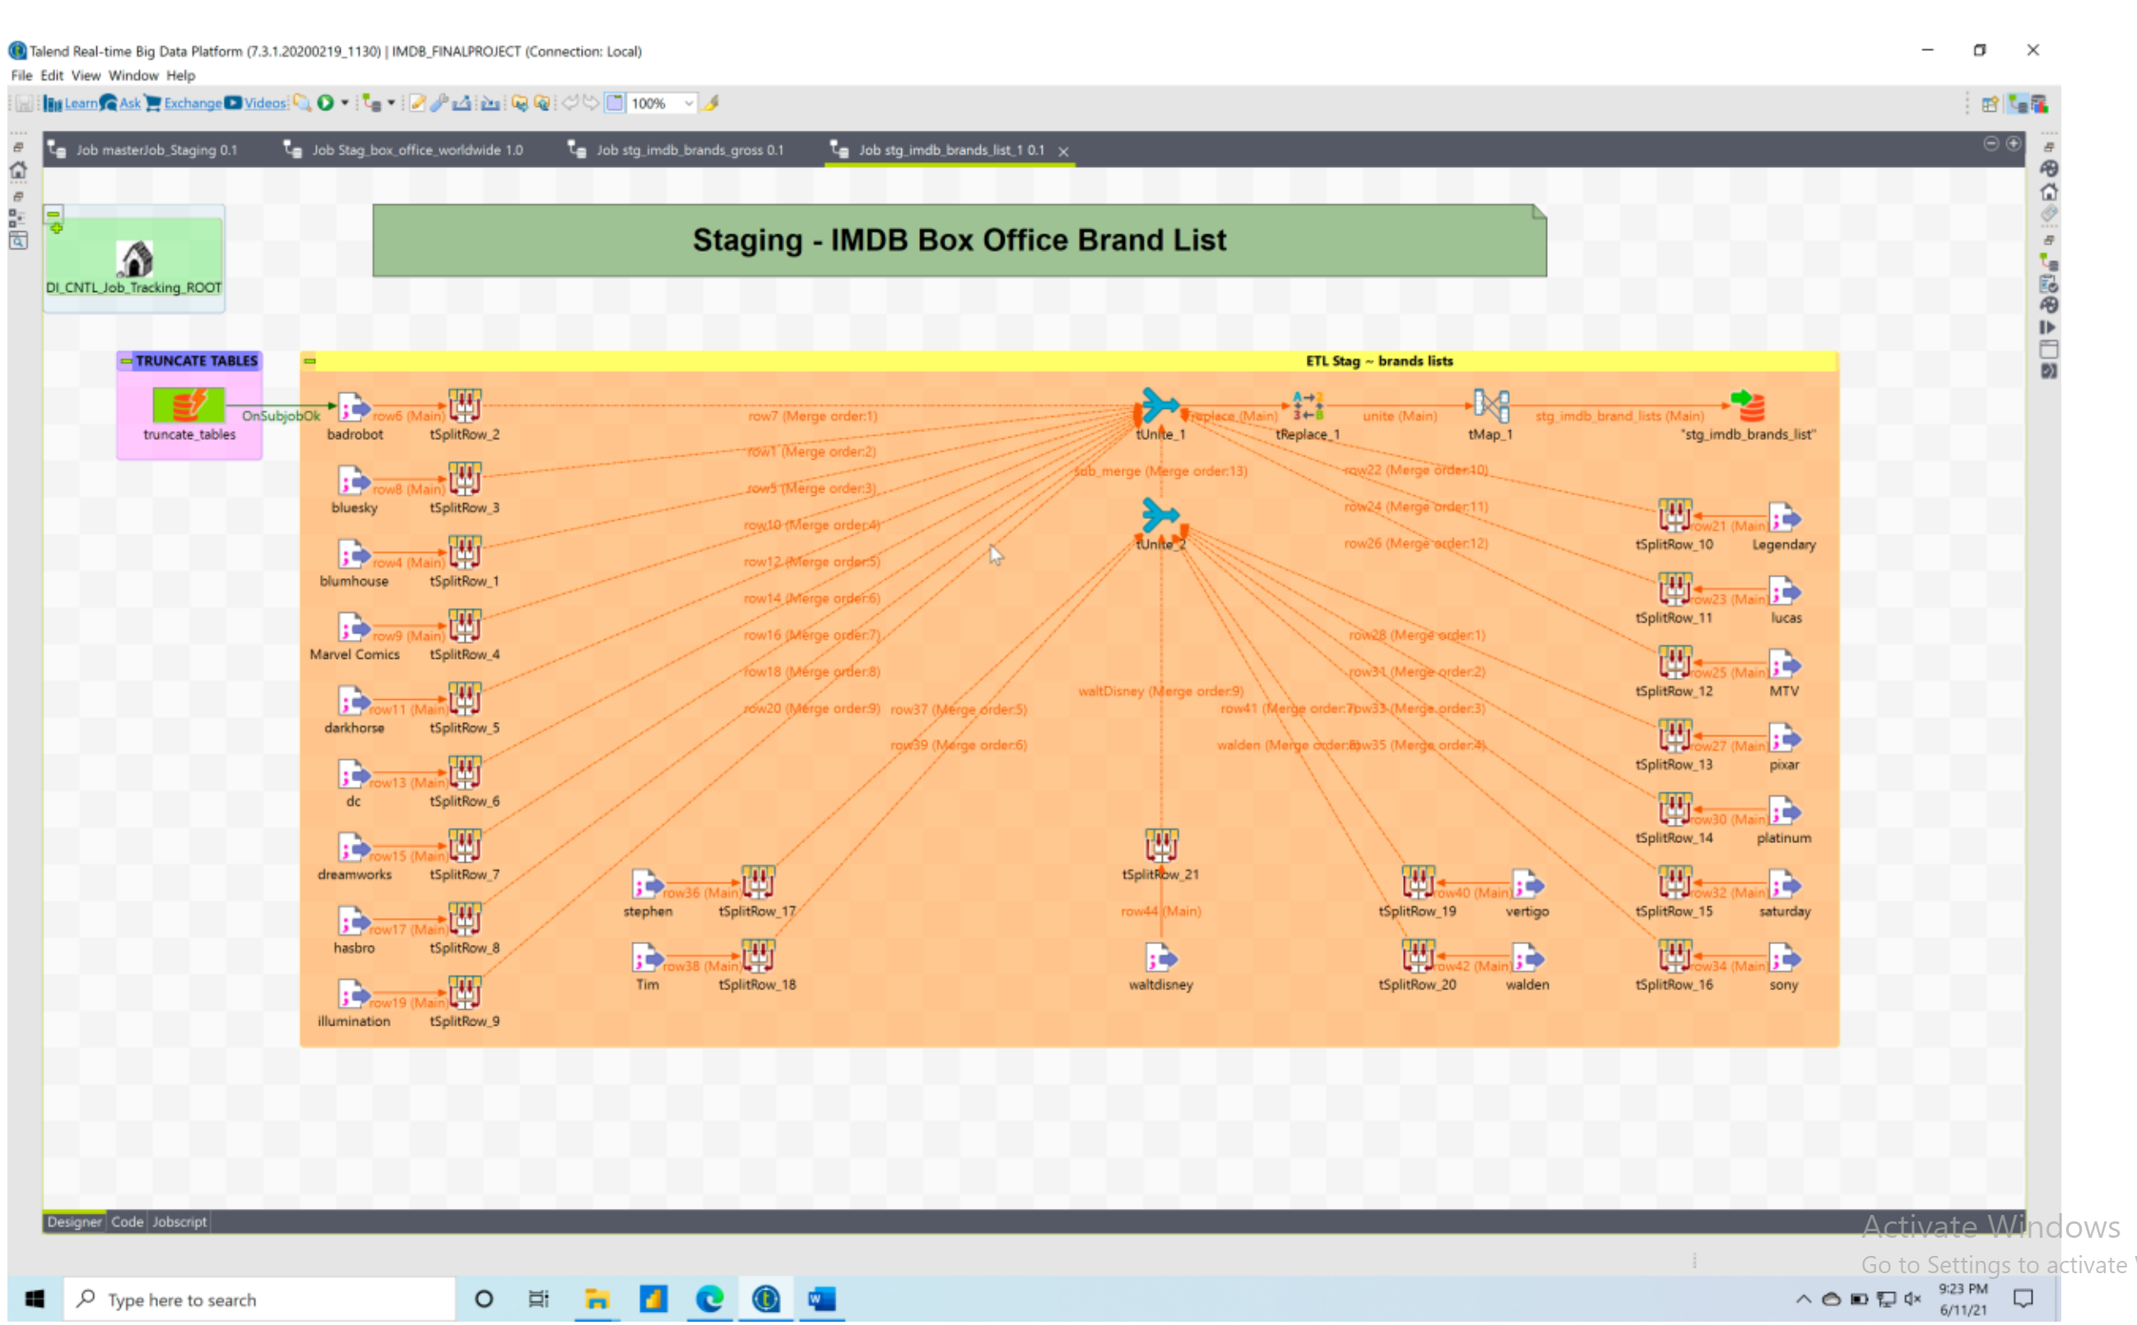Viewport: 2137px width, 1325px height.
Task: Open the Edit menu
Action: click(52, 76)
